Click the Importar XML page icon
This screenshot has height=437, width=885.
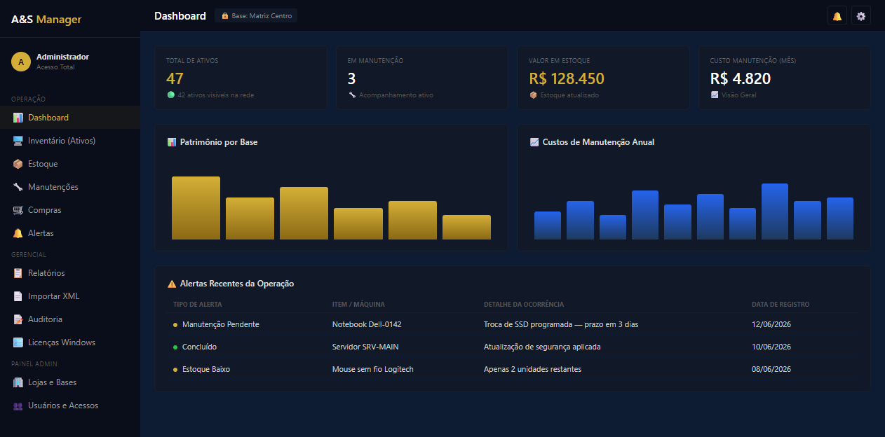18,296
